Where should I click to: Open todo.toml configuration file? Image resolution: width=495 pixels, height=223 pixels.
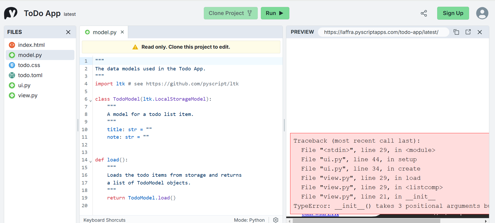point(30,75)
